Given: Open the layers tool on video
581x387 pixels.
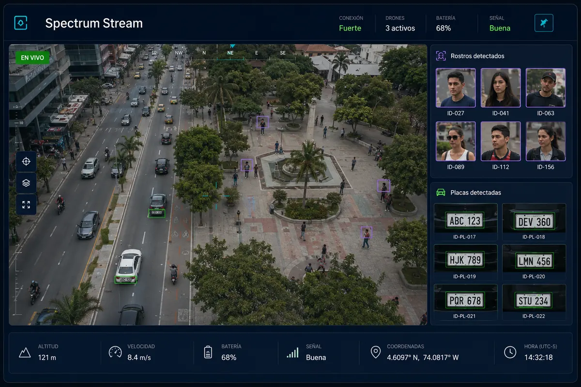Looking at the screenshot, I should tap(26, 183).
